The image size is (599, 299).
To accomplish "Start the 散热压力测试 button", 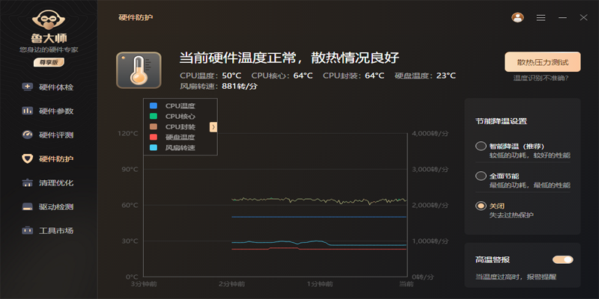I will pyautogui.click(x=543, y=62).
